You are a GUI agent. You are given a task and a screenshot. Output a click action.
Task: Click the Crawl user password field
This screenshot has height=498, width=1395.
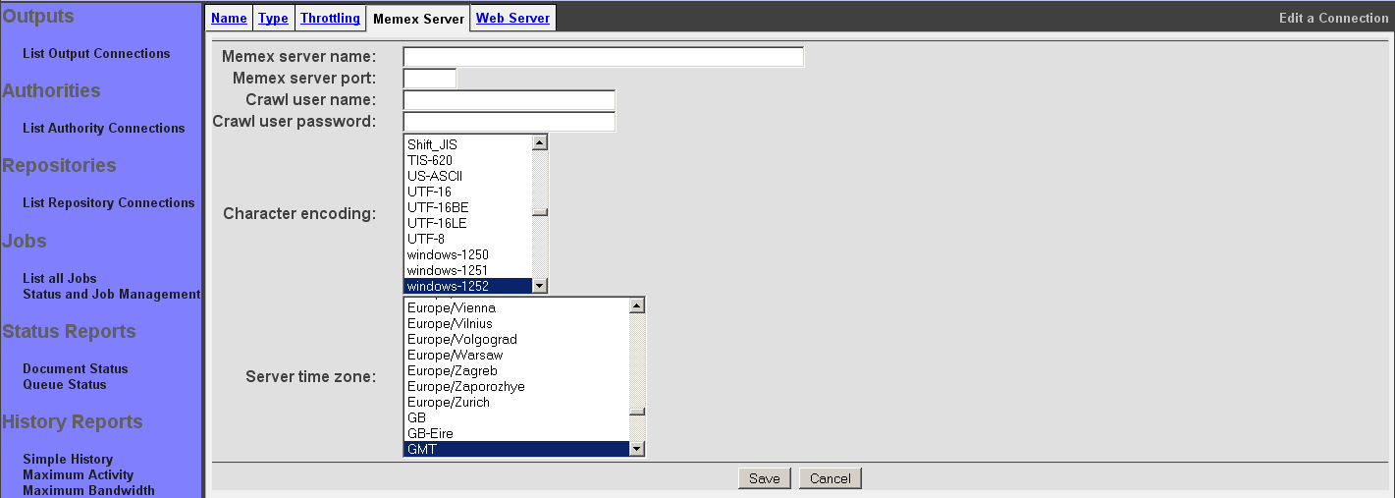(509, 122)
